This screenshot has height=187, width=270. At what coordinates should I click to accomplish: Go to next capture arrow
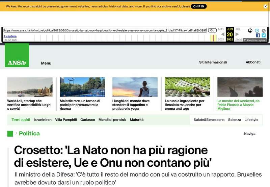pyautogui.click(x=237, y=34)
